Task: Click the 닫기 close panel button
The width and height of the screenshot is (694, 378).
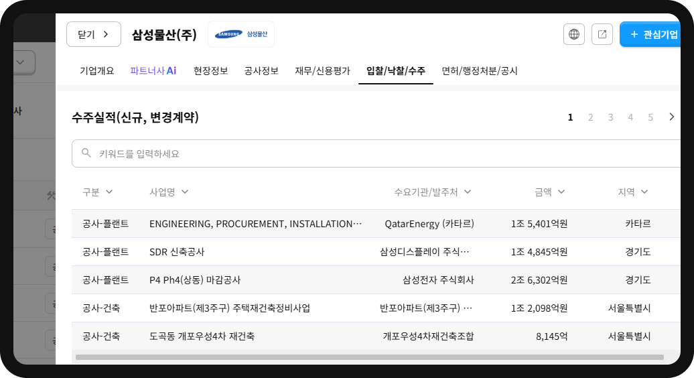Action: click(93, 34)
